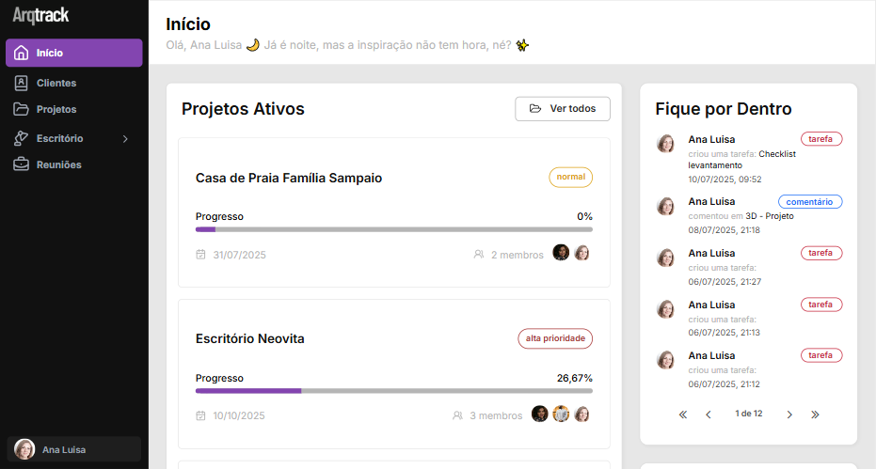This screenshot has width=876, height=469.
Task: Click the calendar icon beside 31/07/2025
Action: coord(200,254)
